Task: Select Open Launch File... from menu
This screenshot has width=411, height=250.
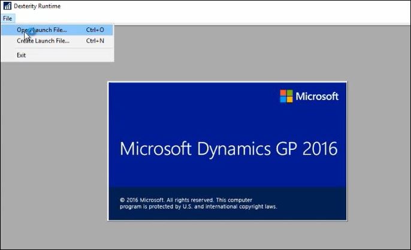Action: [42, 29]
